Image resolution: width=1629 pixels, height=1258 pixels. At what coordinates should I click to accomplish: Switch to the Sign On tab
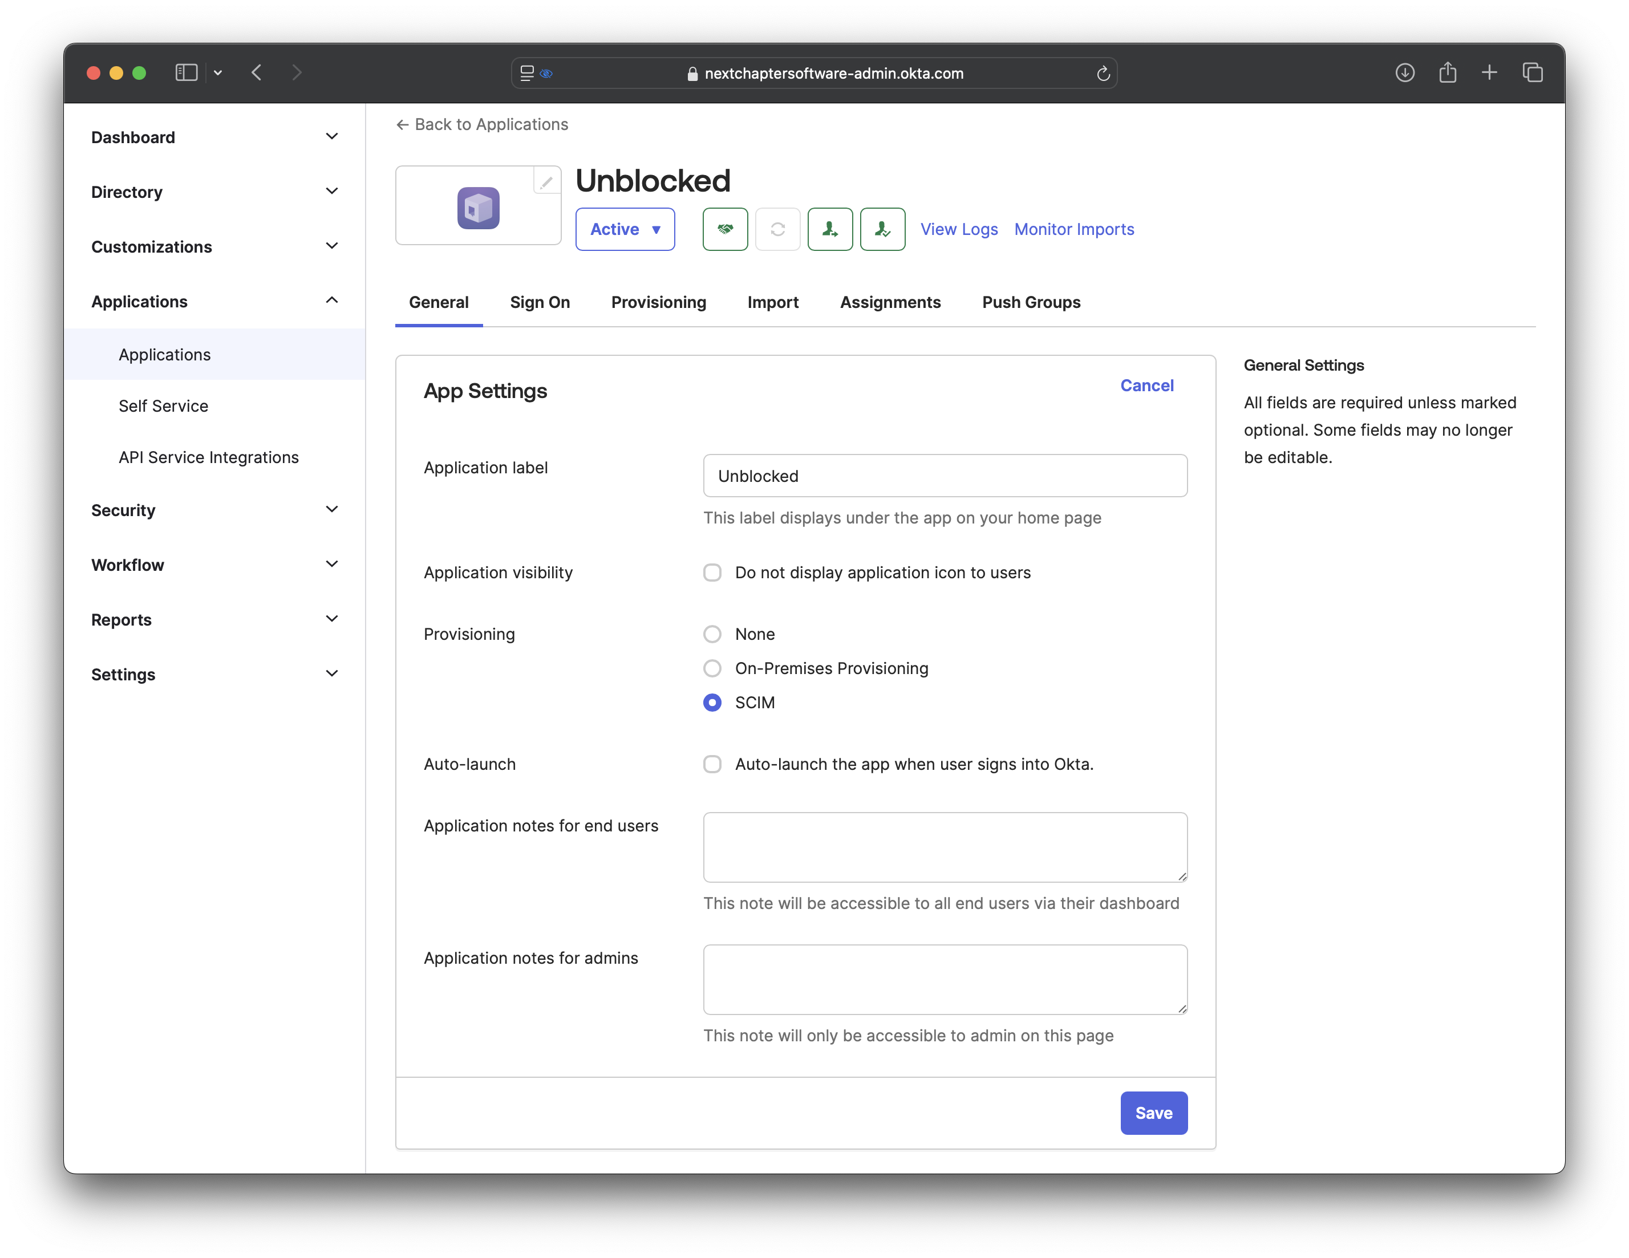click(x=540, y=302)
